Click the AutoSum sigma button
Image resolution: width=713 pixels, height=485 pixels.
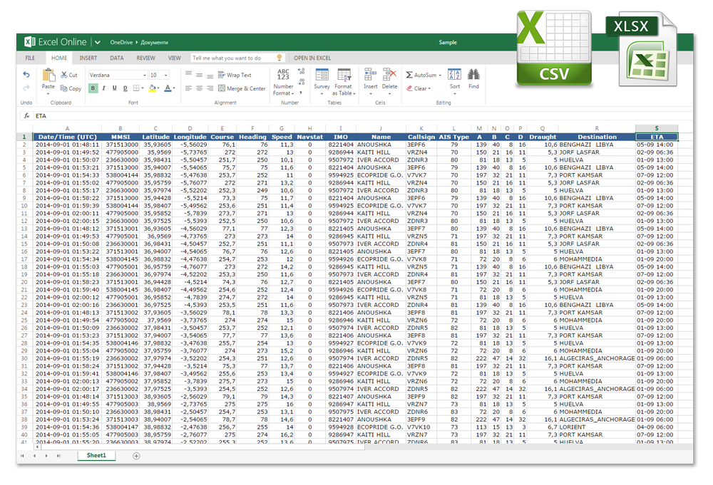409,75
